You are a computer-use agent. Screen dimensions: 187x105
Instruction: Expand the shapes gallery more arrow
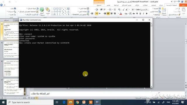pos(52,14)
